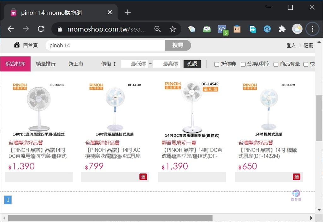Open Chrome three-dot menu
Viewport: 323px width, 222px height.
click(312, 29)
